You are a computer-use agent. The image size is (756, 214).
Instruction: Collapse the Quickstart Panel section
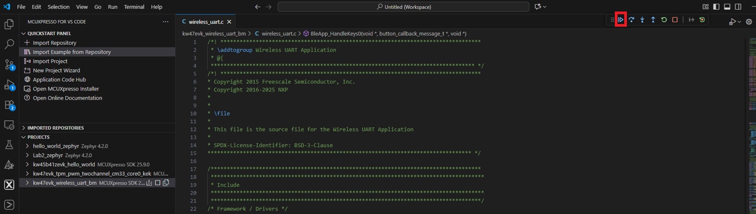click(97, 33)
